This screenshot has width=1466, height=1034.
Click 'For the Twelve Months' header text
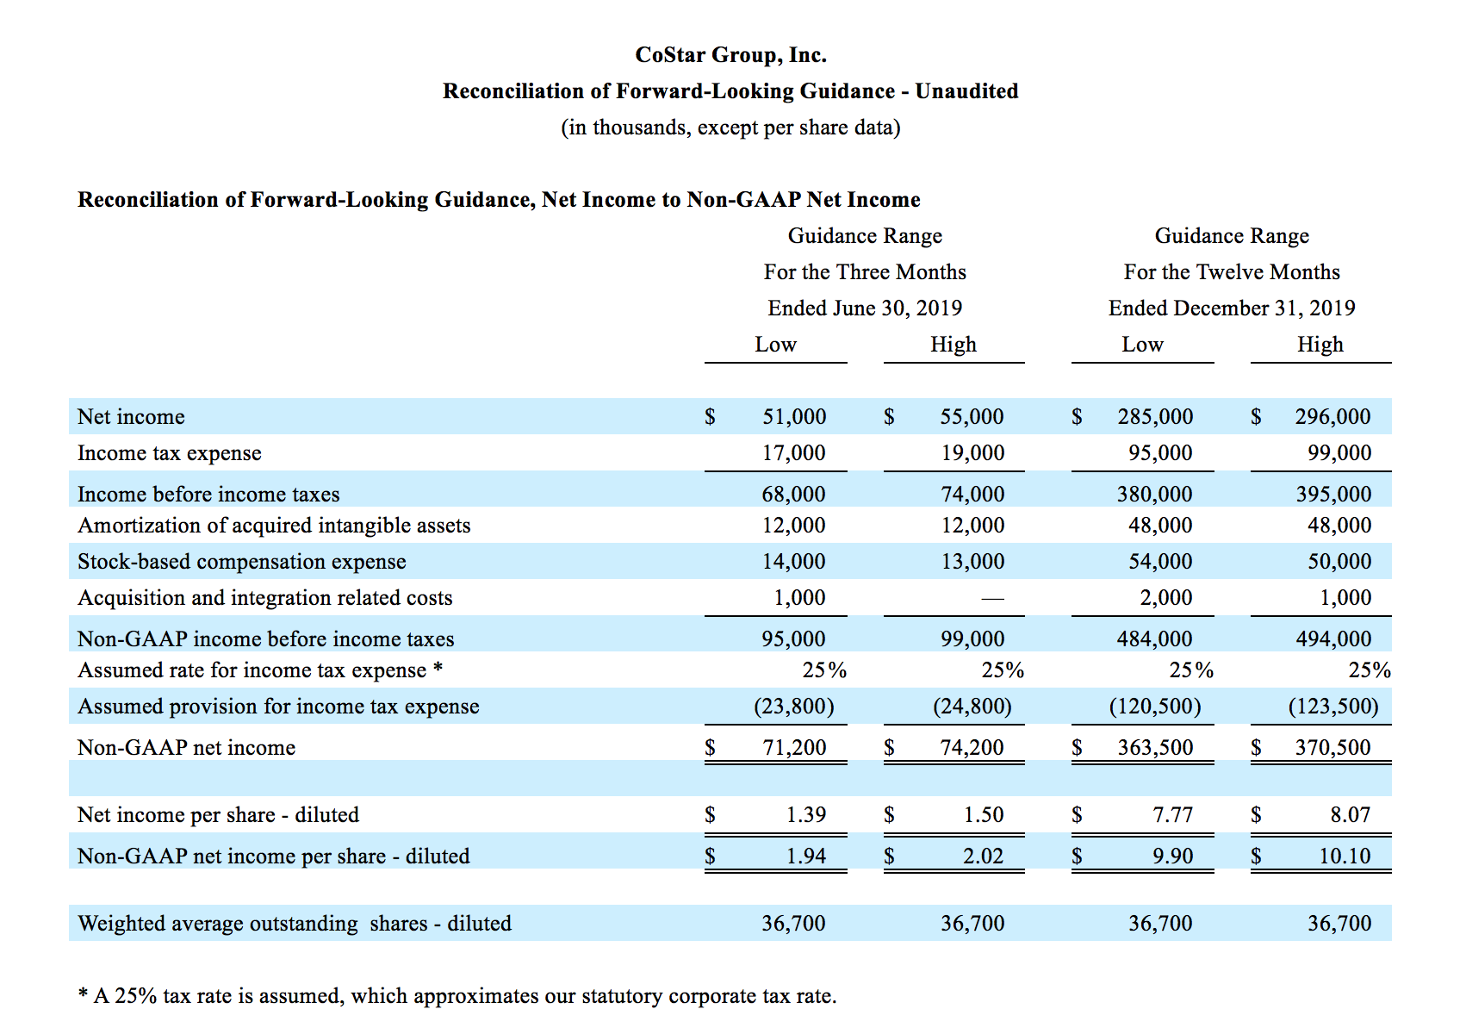[x=1232, y=272]
